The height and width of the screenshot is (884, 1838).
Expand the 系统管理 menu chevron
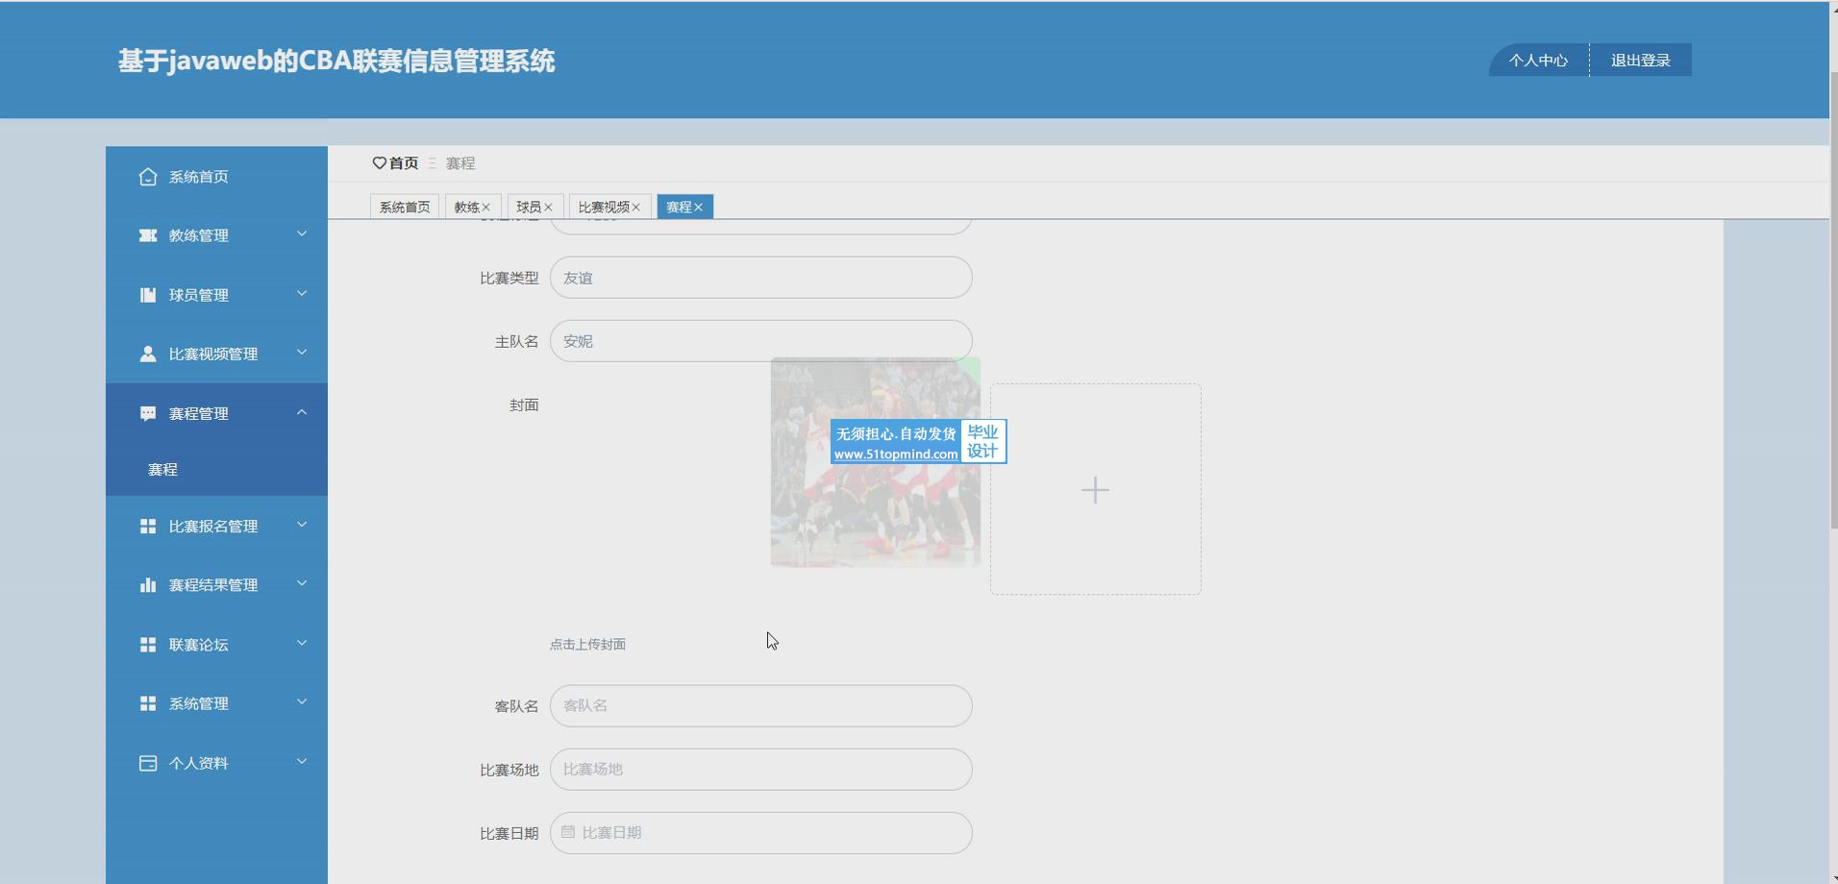tap(302, 701)
